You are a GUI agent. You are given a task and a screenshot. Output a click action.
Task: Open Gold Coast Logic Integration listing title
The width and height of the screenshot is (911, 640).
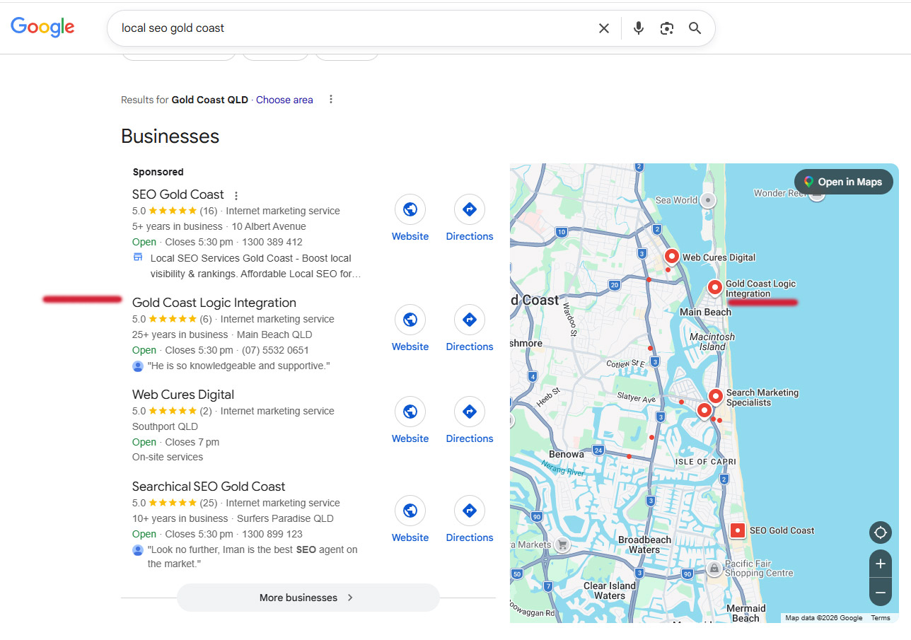point(214,303)
